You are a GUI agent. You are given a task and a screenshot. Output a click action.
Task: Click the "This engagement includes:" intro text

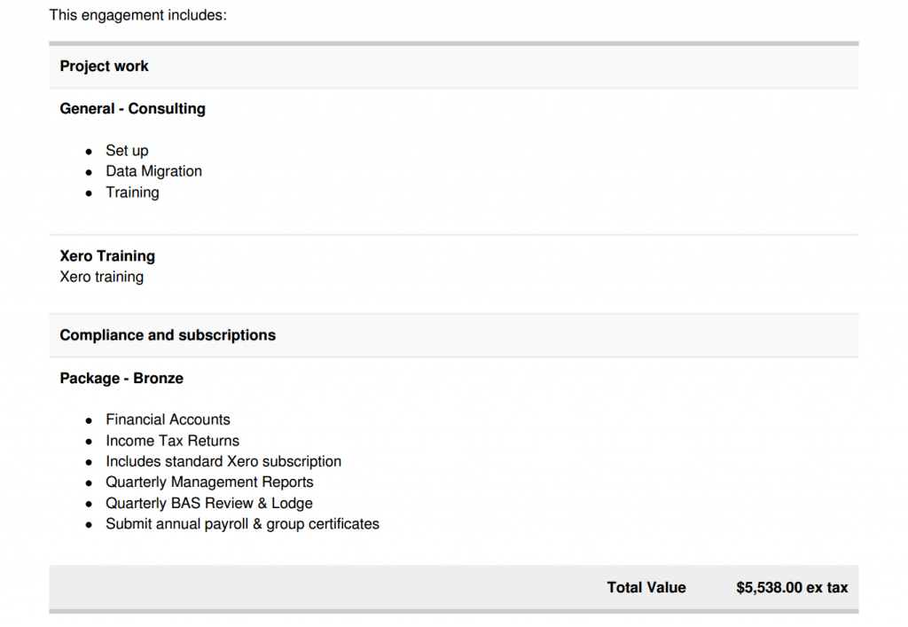coord(137,15)
